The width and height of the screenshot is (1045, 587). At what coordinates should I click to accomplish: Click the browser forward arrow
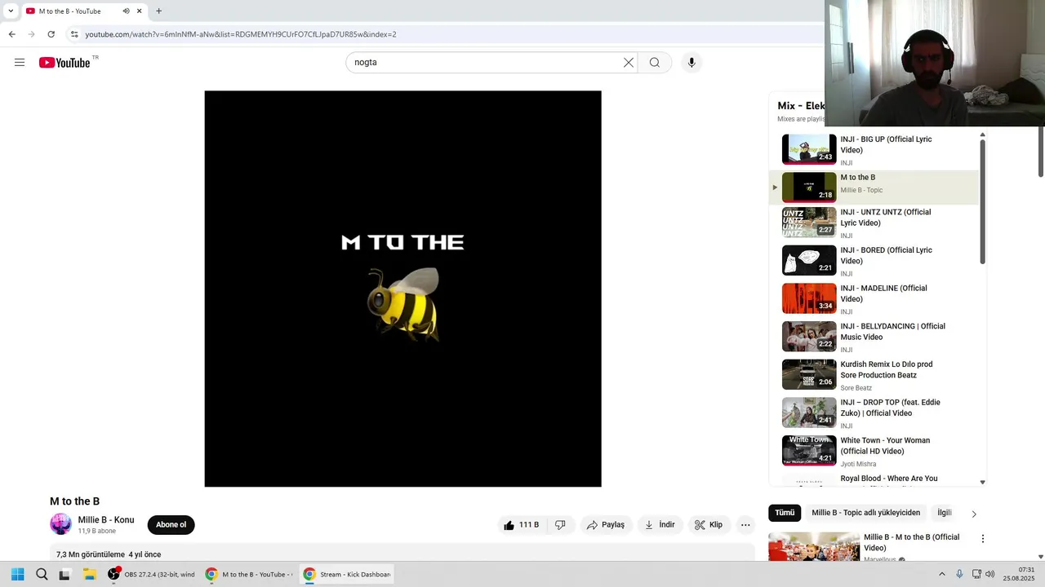(x=31, y=34)
